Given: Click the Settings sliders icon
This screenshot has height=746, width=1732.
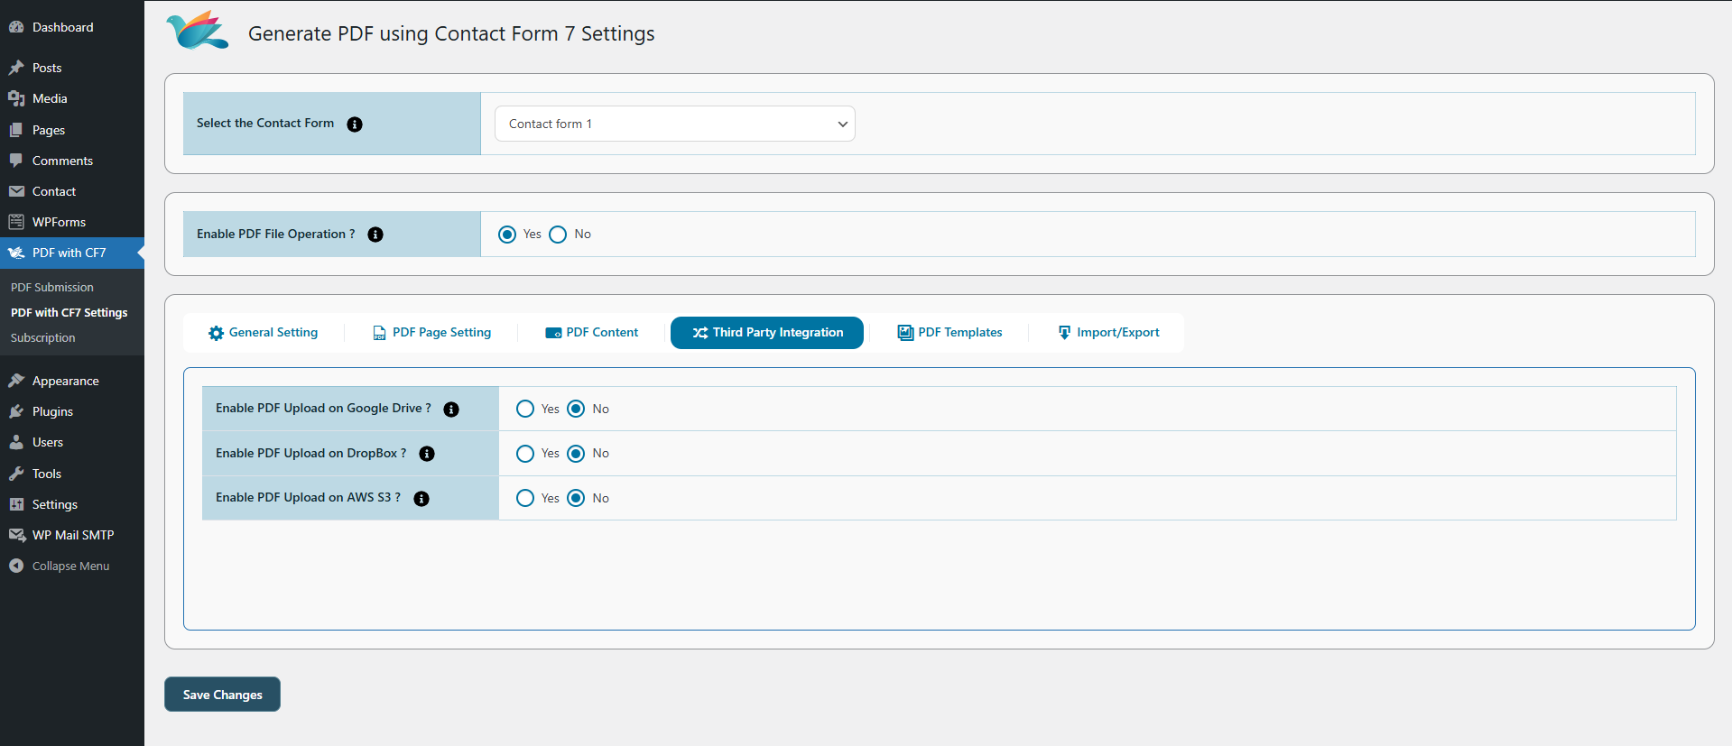Looking at the screenshot, I should click(16, 504).
